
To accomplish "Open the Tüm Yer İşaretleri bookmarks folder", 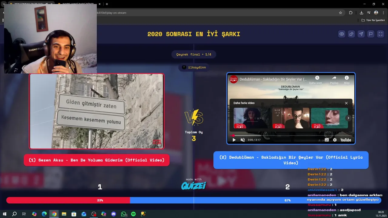I will tap(373, 20).
